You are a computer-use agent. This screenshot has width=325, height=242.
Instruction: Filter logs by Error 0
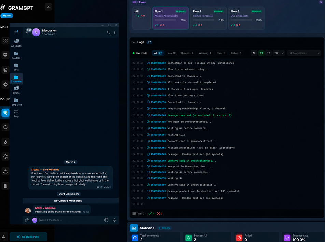(221, 53)
